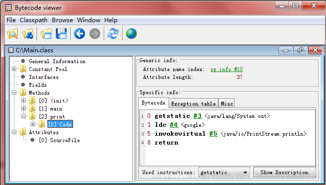
Task: Collapse the Attributes tree node
Action: point(14,132)
